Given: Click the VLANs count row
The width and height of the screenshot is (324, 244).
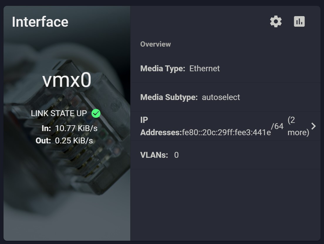Looking at the screenshot, I should 225,155.
